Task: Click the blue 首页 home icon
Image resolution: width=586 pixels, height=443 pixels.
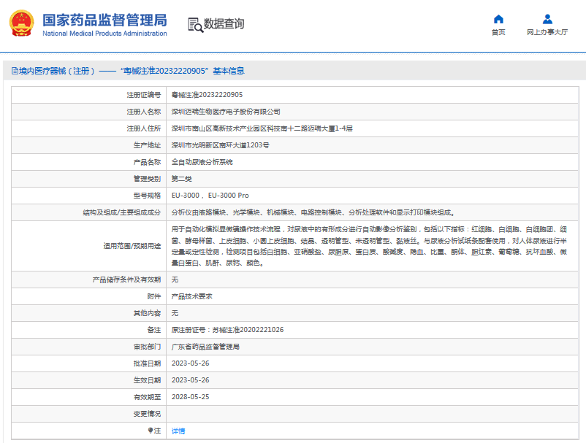Action: click(x=498, y=18)
